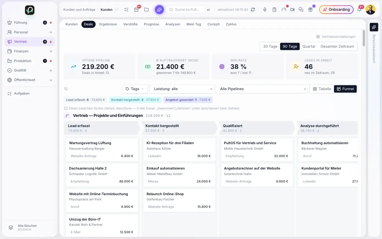
Task: Open the checklist tasks icon in top bar
Action: click(x=126, y=10)
